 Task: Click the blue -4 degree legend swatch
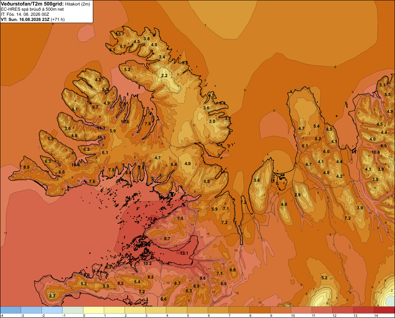click(11, 310)
